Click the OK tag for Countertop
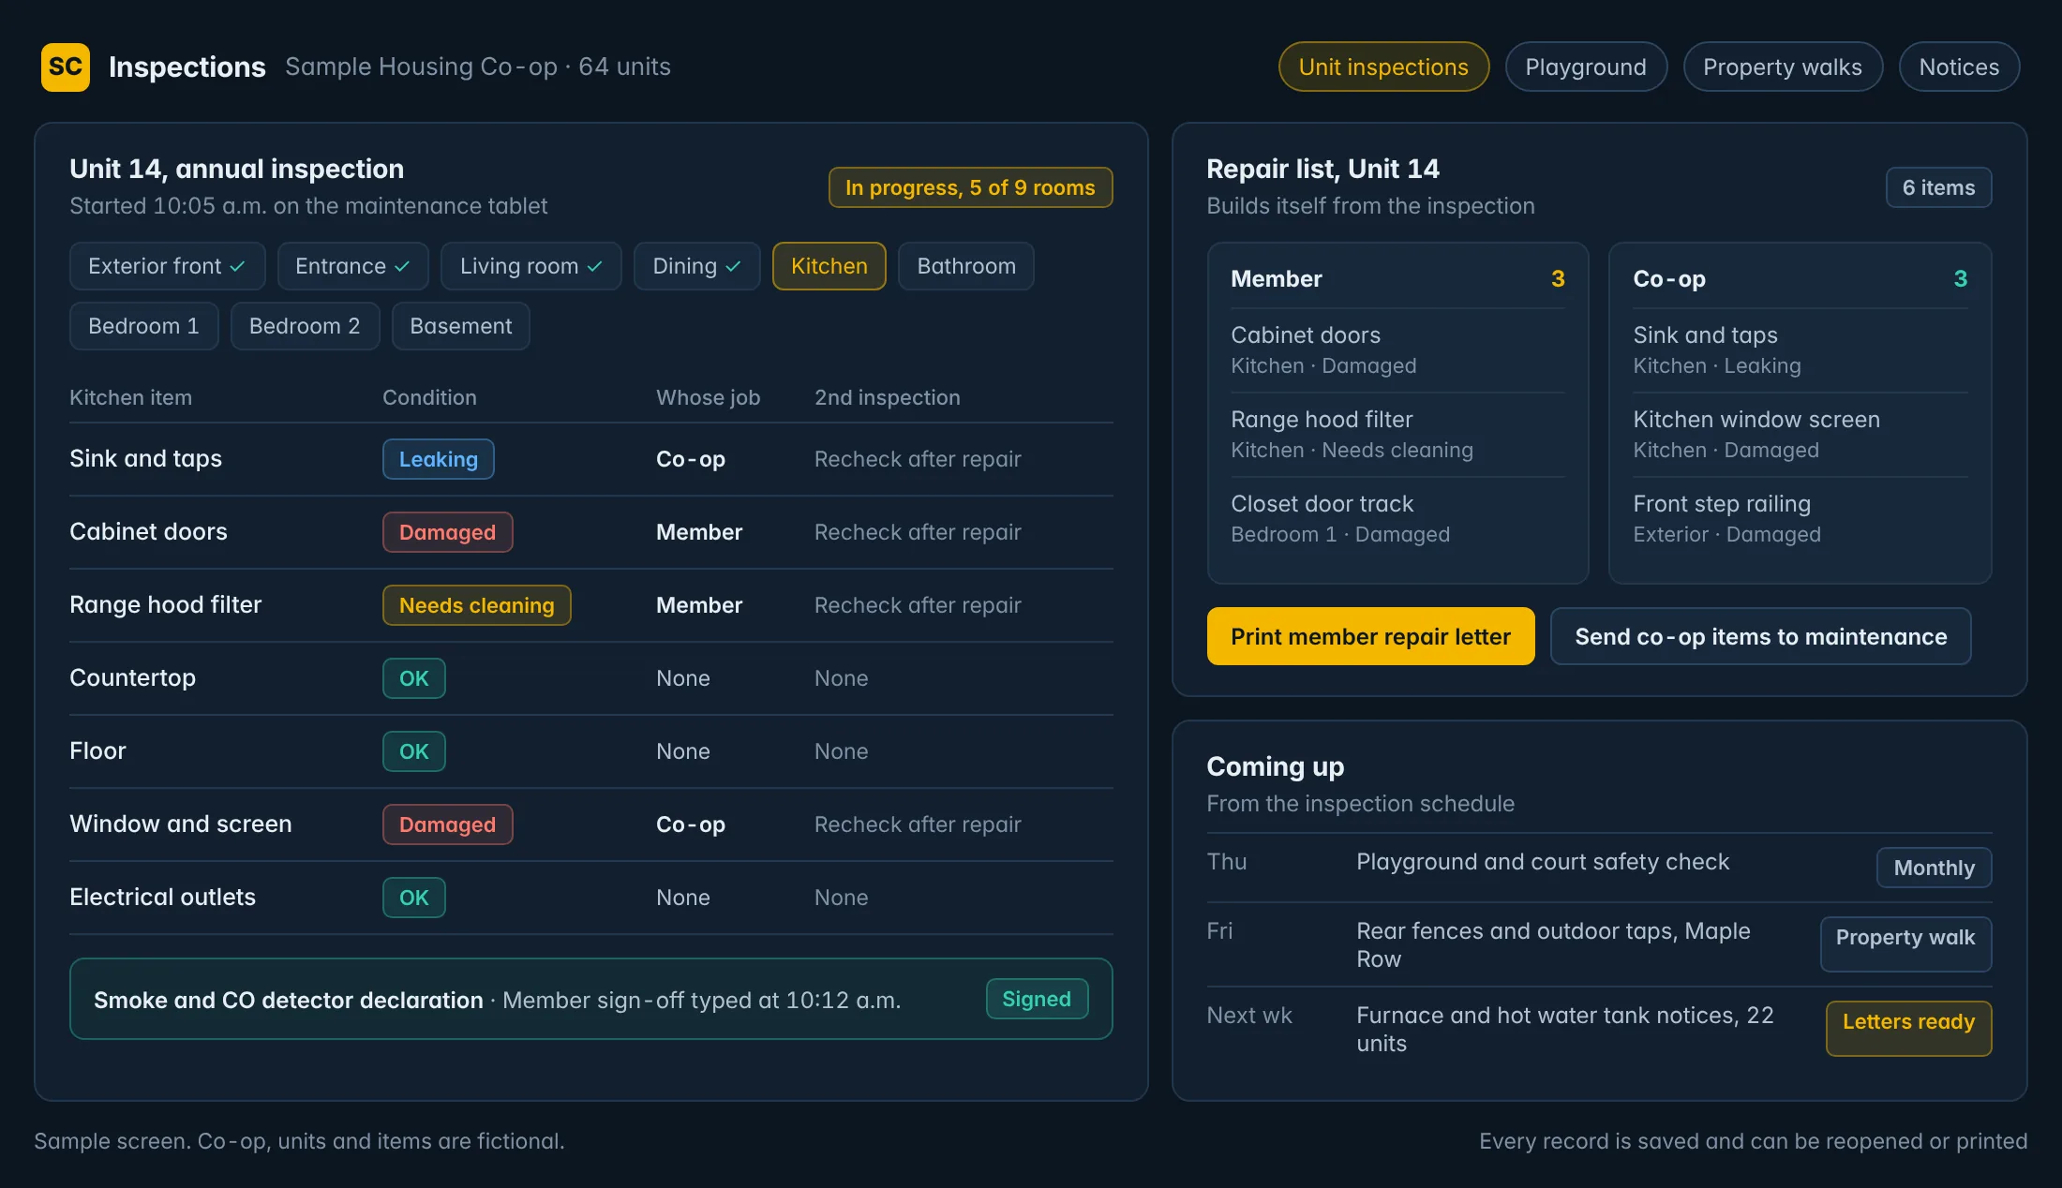 click(413, 678)
